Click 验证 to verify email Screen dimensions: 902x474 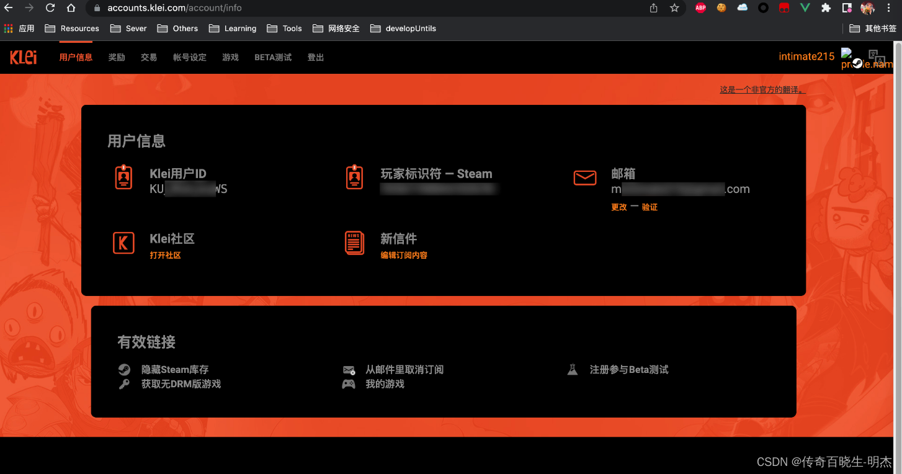pos(650,207)
